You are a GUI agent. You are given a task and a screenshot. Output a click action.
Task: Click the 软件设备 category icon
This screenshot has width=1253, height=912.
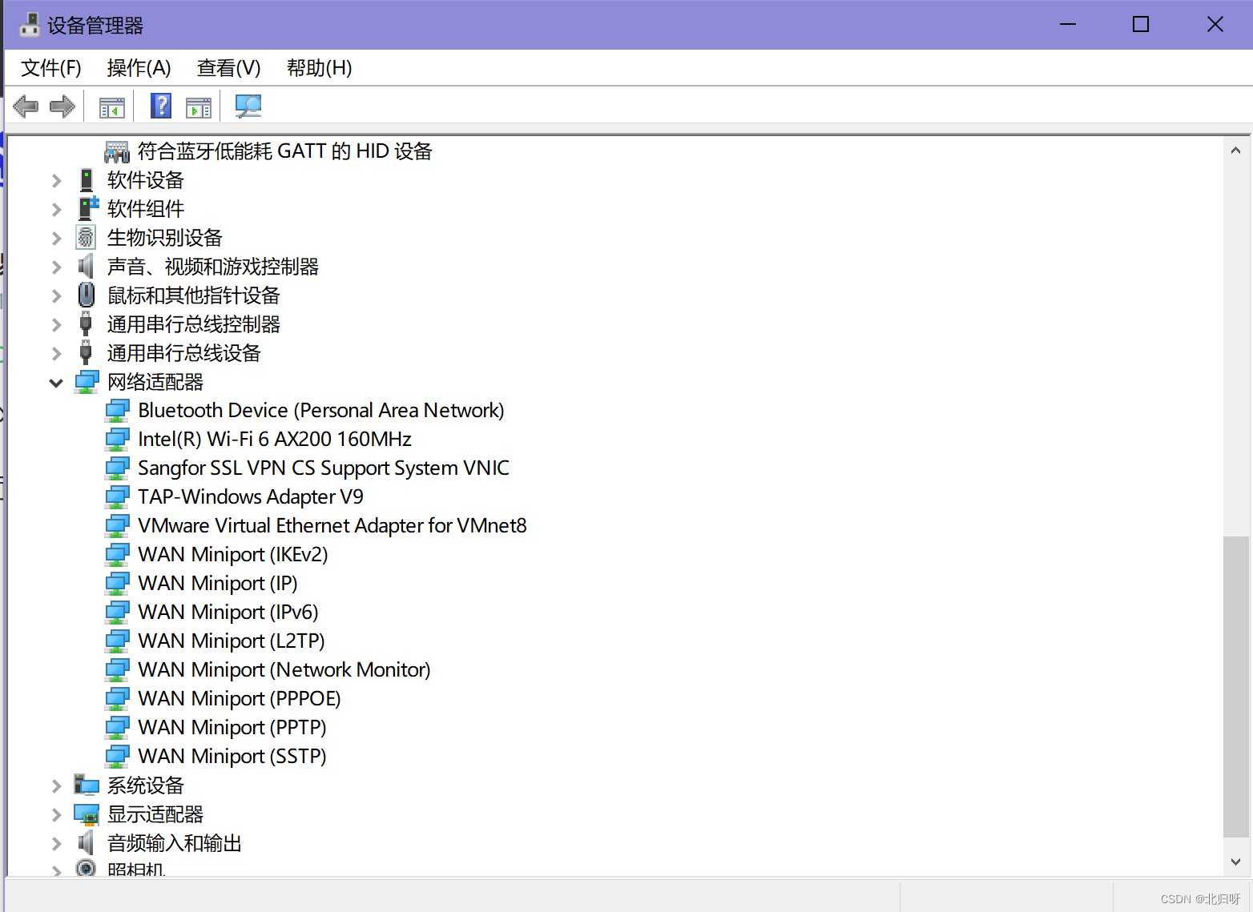87,180
